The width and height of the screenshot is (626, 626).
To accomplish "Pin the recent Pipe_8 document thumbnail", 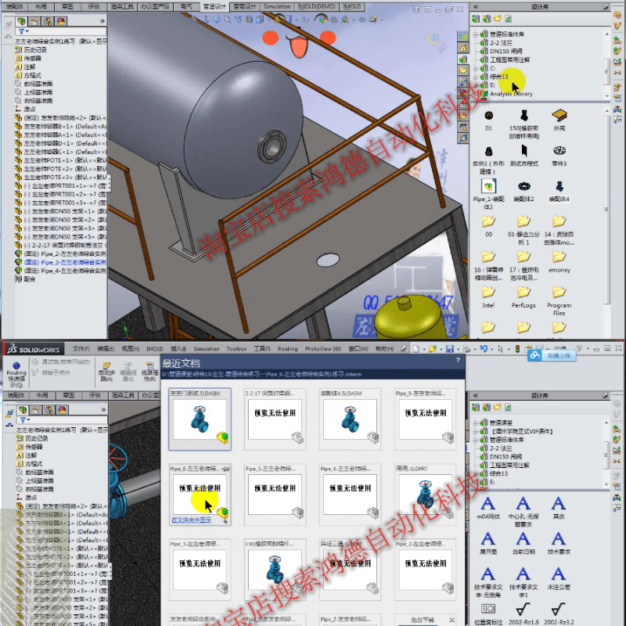I will 226,469.
